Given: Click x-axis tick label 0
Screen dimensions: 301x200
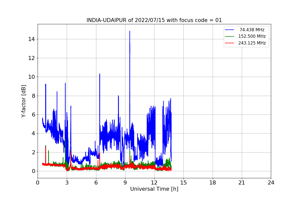Looking at the screenshot, I should (38, 183).
